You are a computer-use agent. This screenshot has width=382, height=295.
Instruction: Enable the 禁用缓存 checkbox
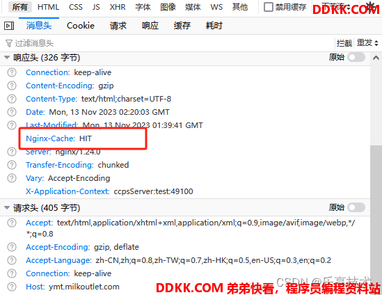click(269, 7)
